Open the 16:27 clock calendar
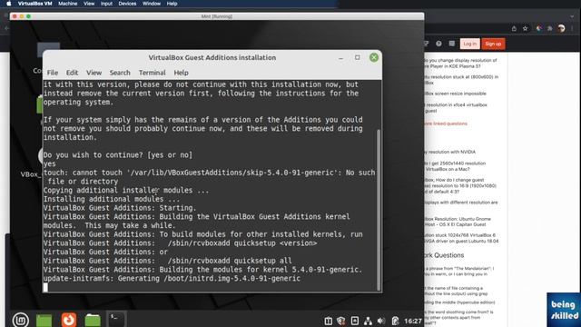Viewport: 581px width, 327px height. 413,321
